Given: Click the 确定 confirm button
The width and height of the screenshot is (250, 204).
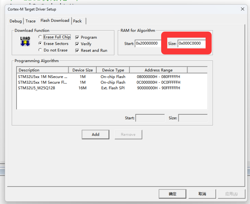Looking at the screenshot, I should (172, 194).
